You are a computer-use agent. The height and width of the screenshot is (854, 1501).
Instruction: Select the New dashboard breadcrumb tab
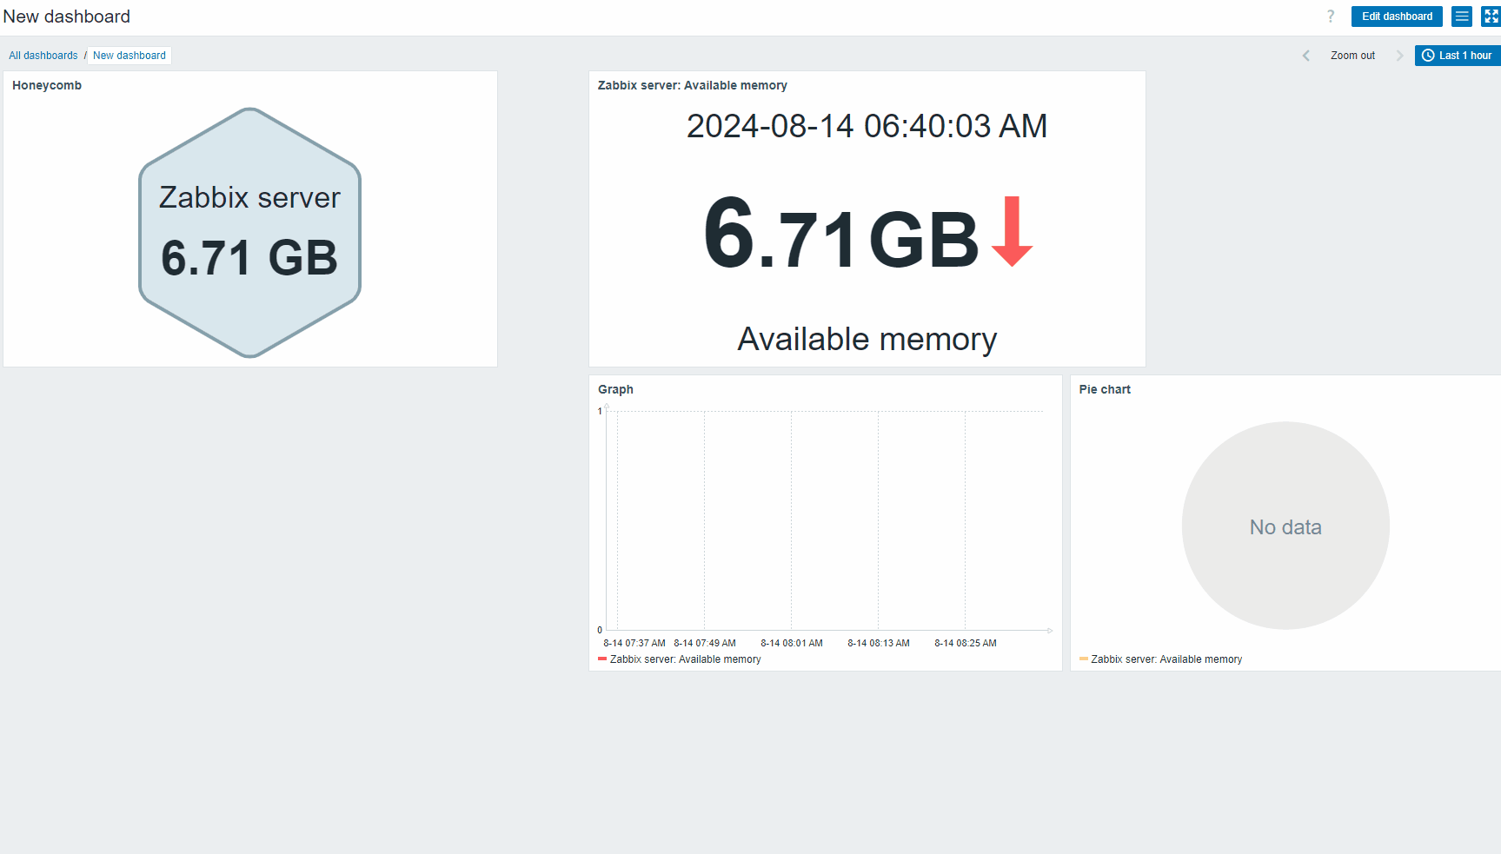(x=129, y=56)
